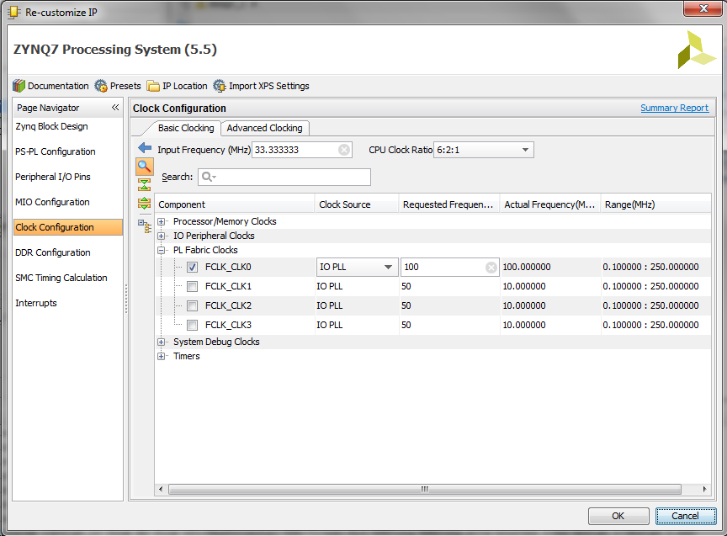Go to Peripheral I/O Pins page

53,177
